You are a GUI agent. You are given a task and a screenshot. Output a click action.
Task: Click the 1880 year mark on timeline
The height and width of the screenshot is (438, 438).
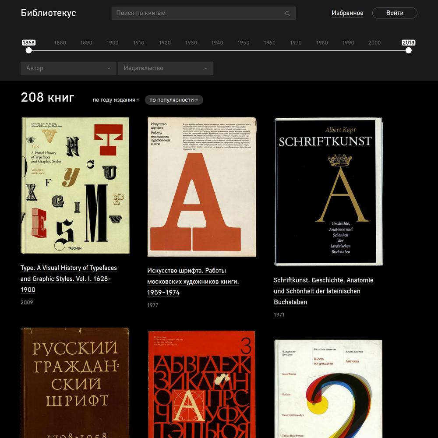coord(60,43)
